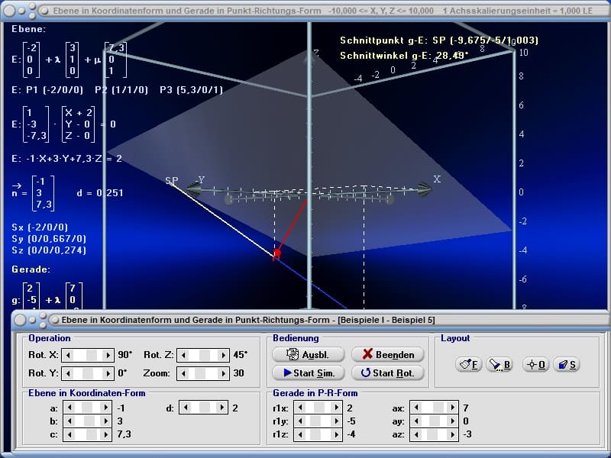Increase direction component ax
The width and height of the screenshot is (611, 458).
(x=452, y=408)
